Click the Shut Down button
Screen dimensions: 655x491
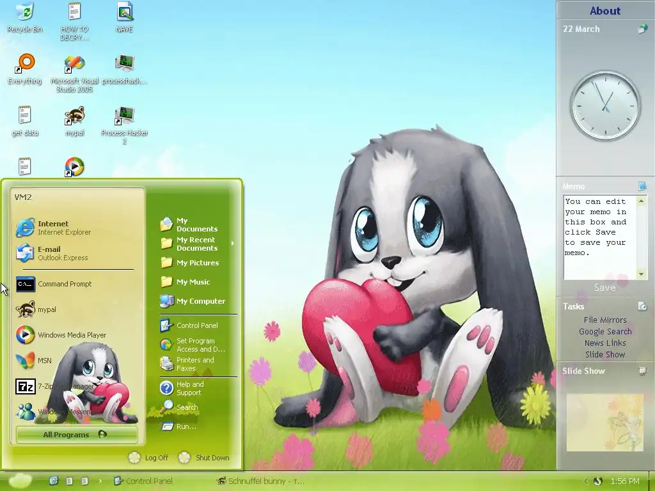tap(204, 458)
